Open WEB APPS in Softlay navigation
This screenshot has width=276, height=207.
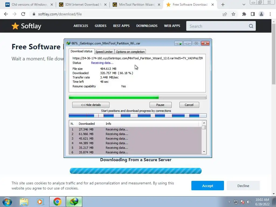point(172,26)
